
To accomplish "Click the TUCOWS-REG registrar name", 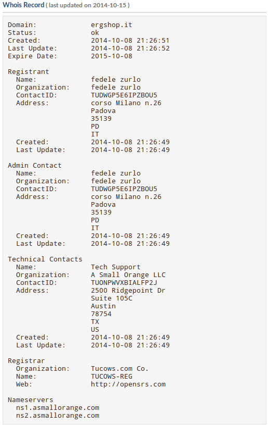I will coord(112,377).
